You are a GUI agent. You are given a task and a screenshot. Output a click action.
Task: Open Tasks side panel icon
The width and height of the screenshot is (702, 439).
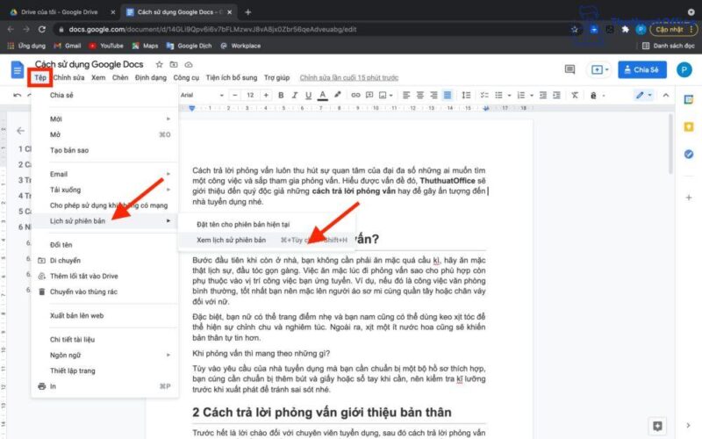click(x=689, y=155)
